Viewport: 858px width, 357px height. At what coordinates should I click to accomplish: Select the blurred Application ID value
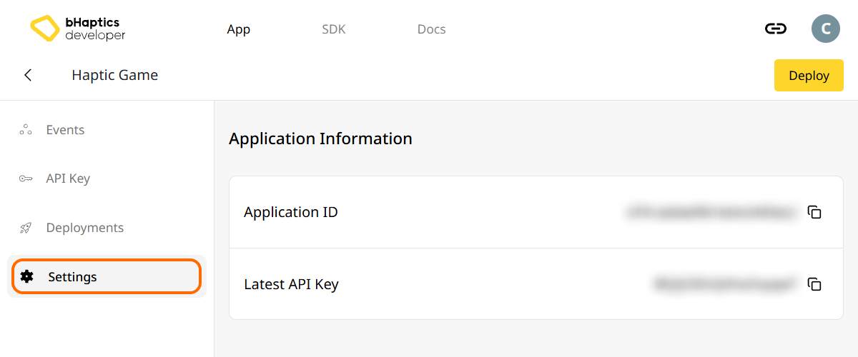pos(711,212)
